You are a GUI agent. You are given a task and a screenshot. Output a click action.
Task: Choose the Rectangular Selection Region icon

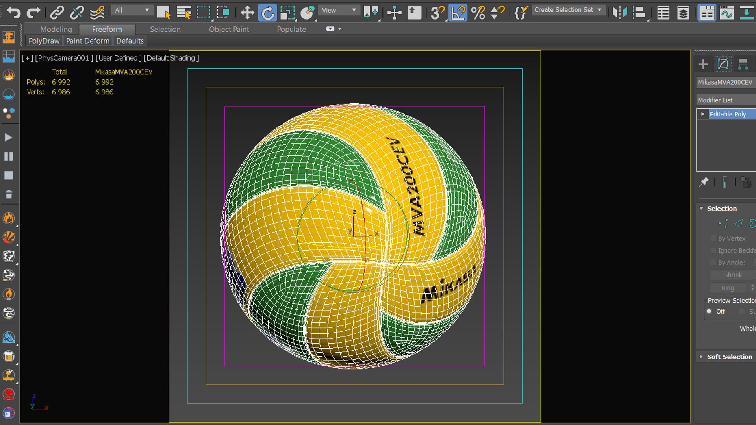[204, 13]
